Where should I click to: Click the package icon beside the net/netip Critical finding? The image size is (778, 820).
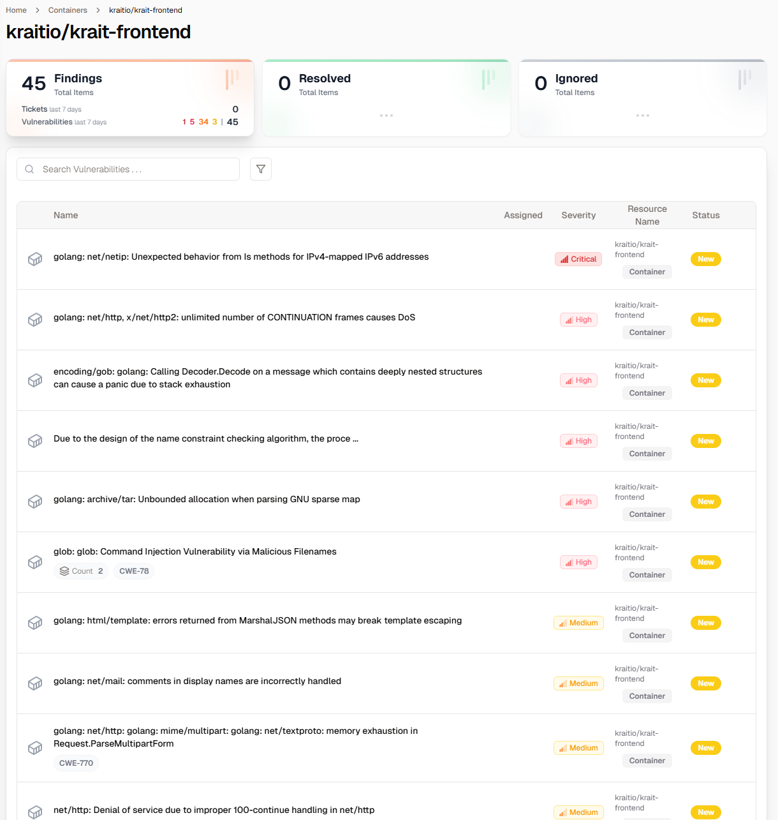coord(35,259)
